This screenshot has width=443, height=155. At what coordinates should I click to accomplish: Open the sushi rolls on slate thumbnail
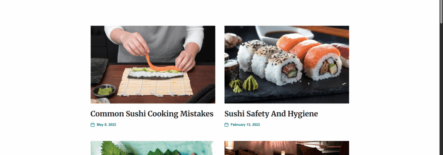(287, 65)
